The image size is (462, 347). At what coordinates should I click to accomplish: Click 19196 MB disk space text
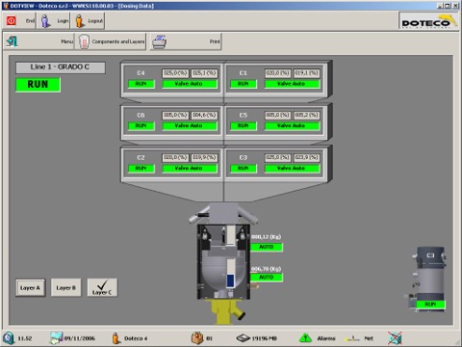[264, 338]
